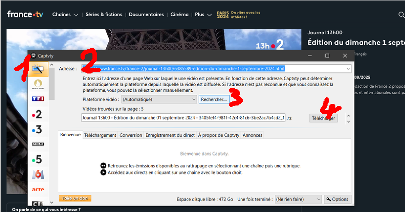Image resolution: width=405 pixels, height=212 pixels.
Task: Click the Rechercher button
Action: (214, 99)
